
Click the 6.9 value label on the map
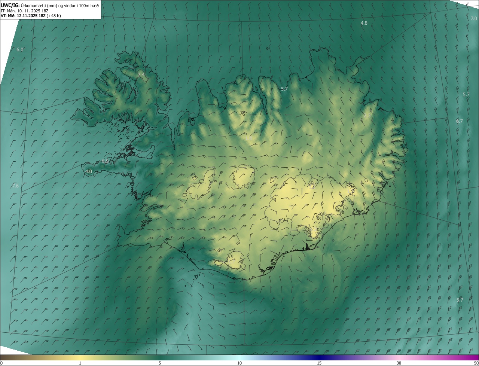105,161
